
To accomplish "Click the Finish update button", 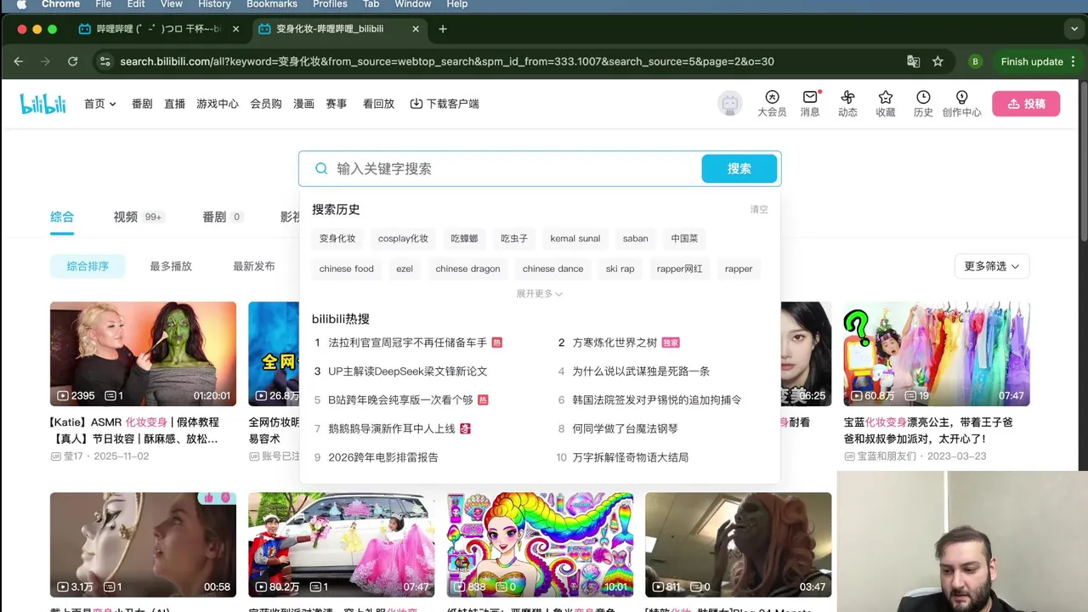I will (1032, 61).
